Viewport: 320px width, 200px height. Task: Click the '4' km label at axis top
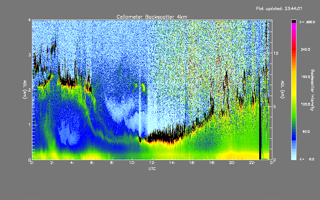[x=30, y=20]
